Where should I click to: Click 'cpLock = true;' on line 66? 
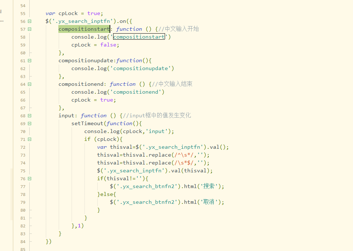(x=94, y=100)
